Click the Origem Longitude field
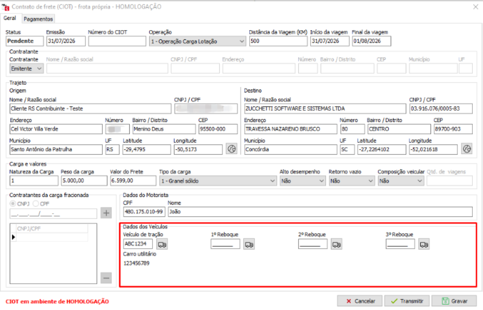The image size is (483, 310). 198,150
